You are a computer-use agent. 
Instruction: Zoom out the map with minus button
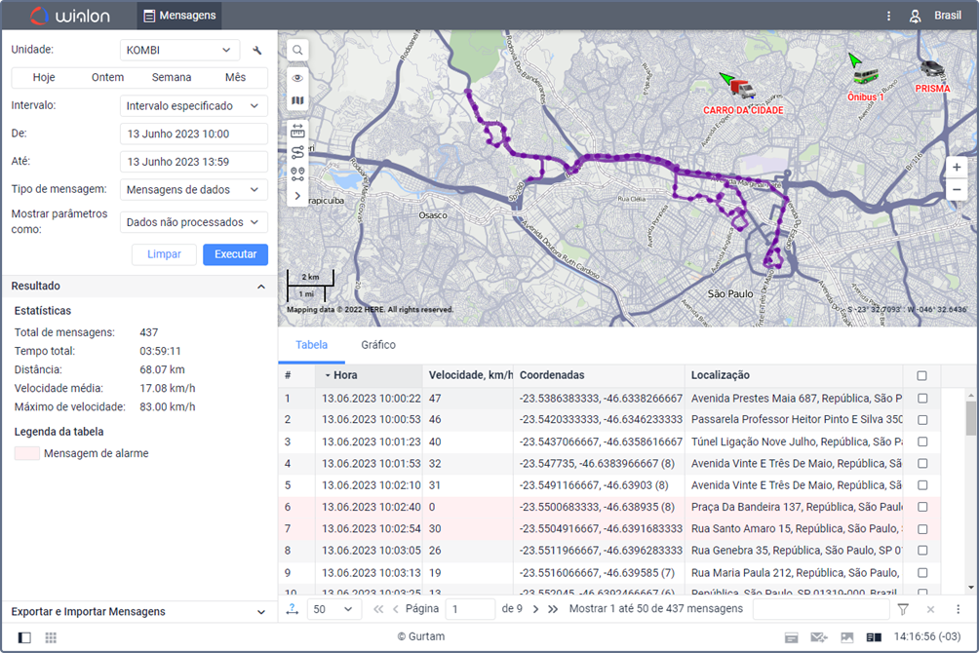click(x=957, y=190)
